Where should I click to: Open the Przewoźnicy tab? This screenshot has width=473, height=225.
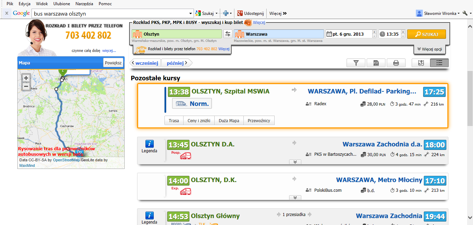tap(259, 120)
